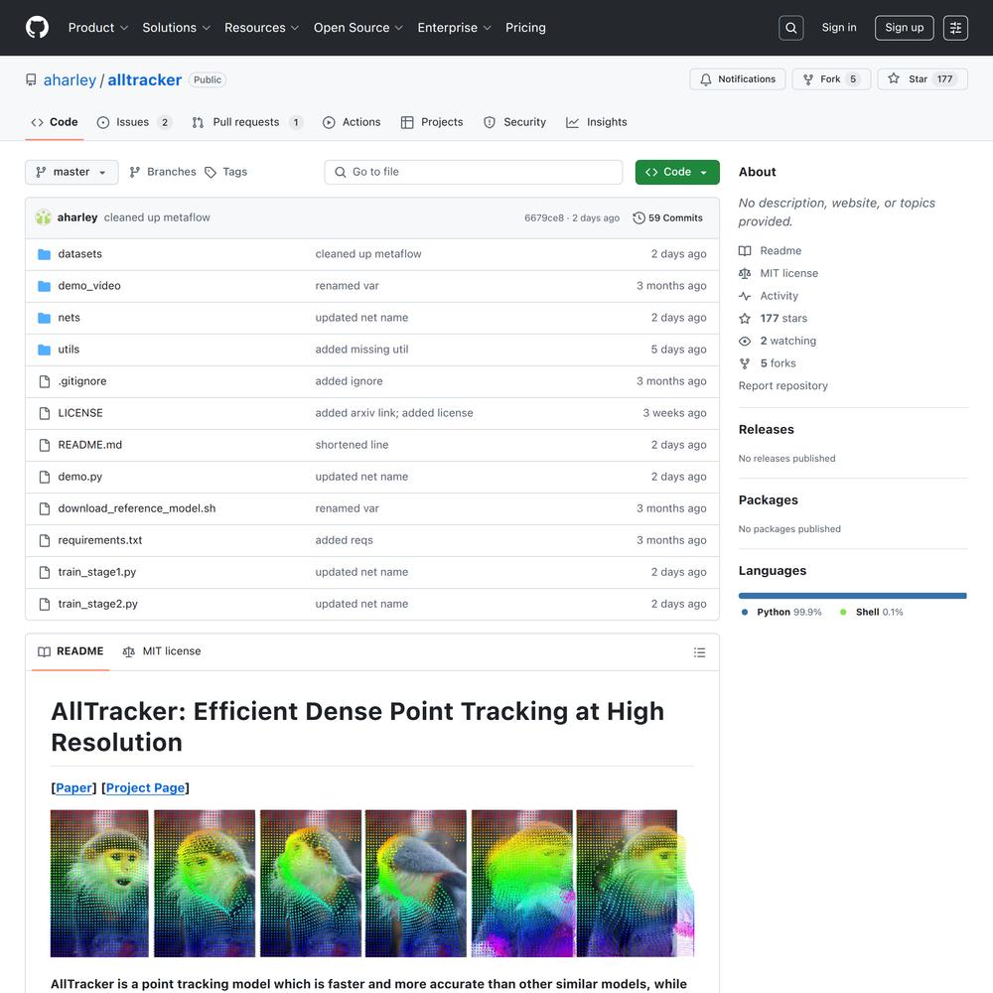Click the datasets folder icon

click(44, 254)
